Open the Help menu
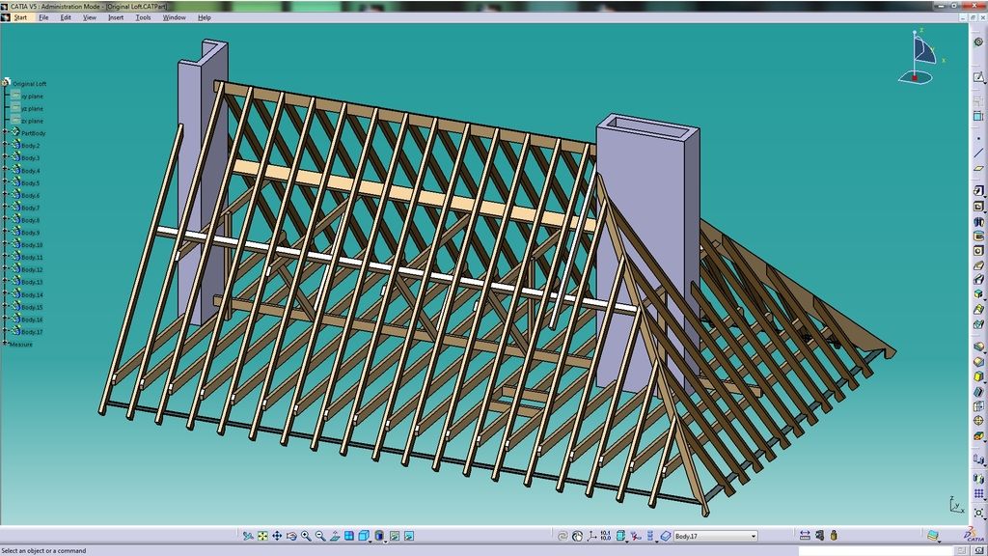Image resolution: width=988 pixels, height=556 pixels. pos(205,17)
